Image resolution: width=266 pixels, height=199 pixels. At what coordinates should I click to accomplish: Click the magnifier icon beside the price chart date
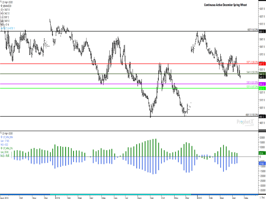(1, 2)
